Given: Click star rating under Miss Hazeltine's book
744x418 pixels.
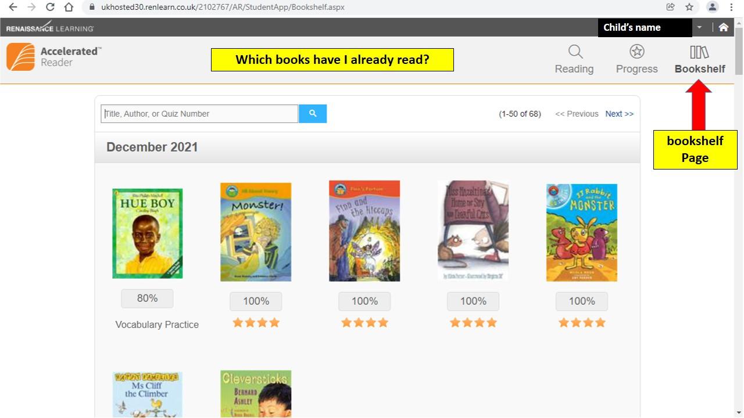Looking at the screenshot, I should tap(473, 323).
